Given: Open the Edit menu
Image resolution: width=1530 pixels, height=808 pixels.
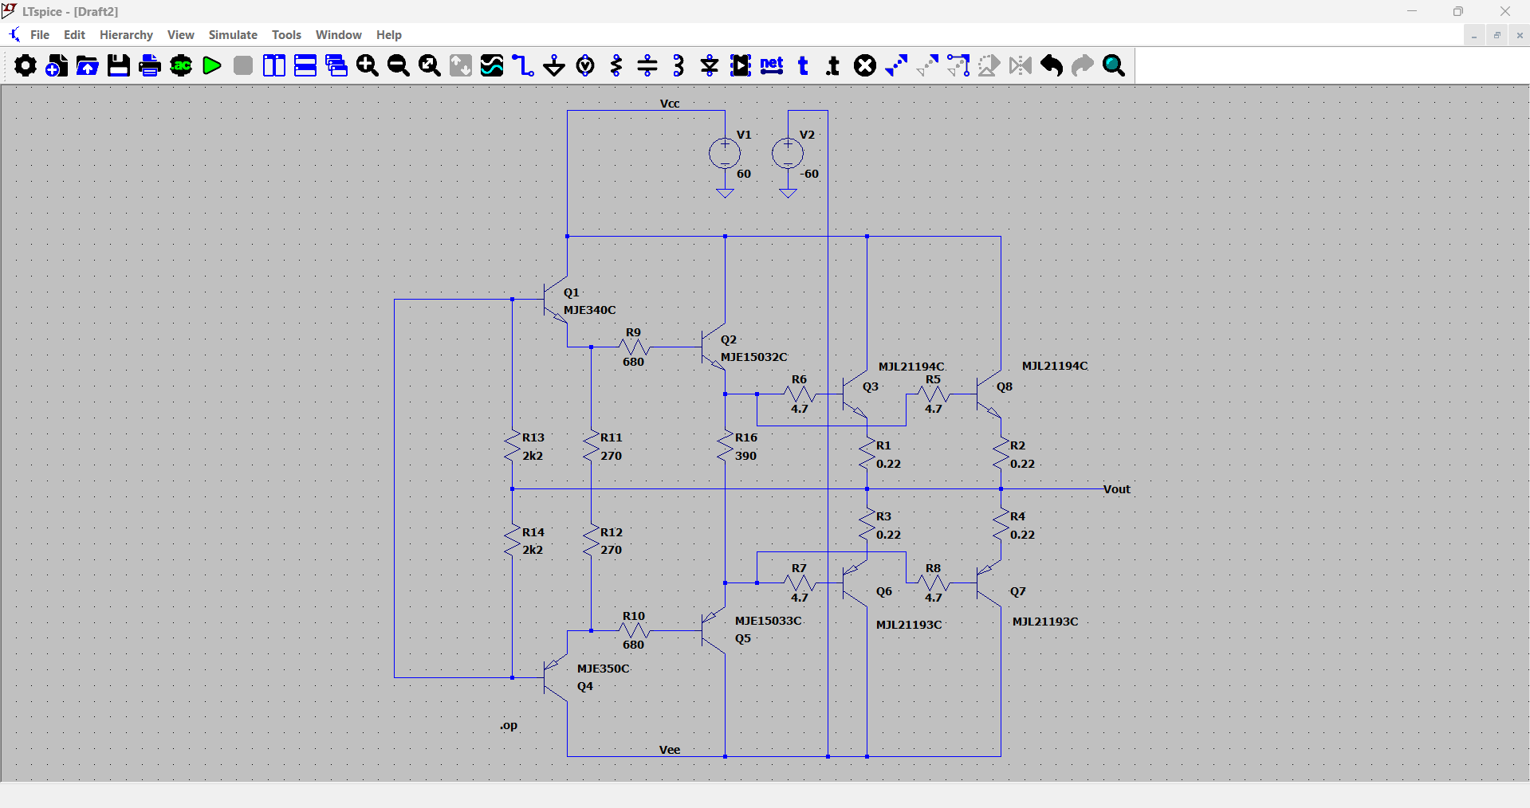Looking at the screenshot, I should coord(74,35).
